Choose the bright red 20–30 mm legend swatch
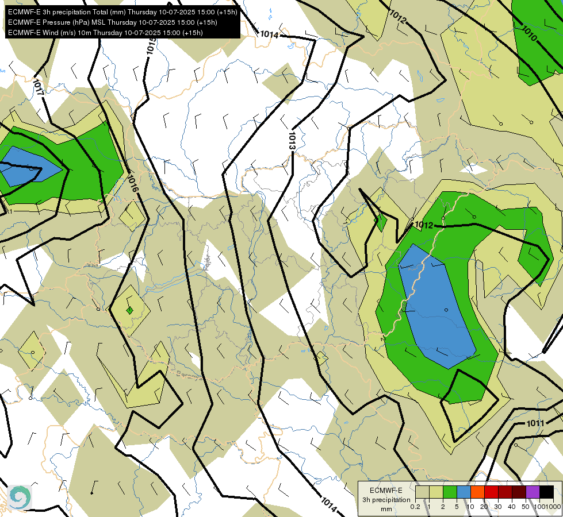This screenshot has height=517, width=563. tap(491, 492)
